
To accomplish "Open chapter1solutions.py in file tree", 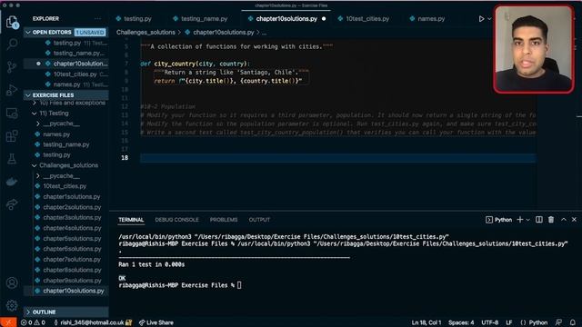I will click(x=66, y=196).
